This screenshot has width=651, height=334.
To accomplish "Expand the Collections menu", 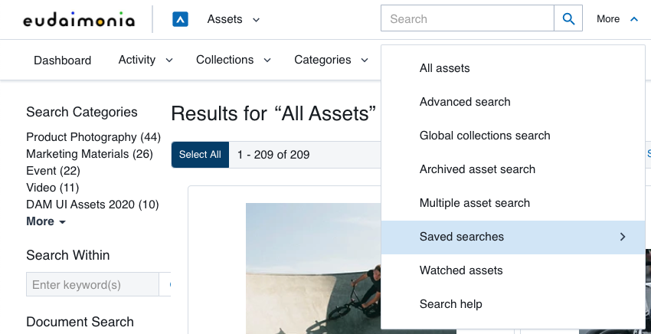I will coord(234,60).
